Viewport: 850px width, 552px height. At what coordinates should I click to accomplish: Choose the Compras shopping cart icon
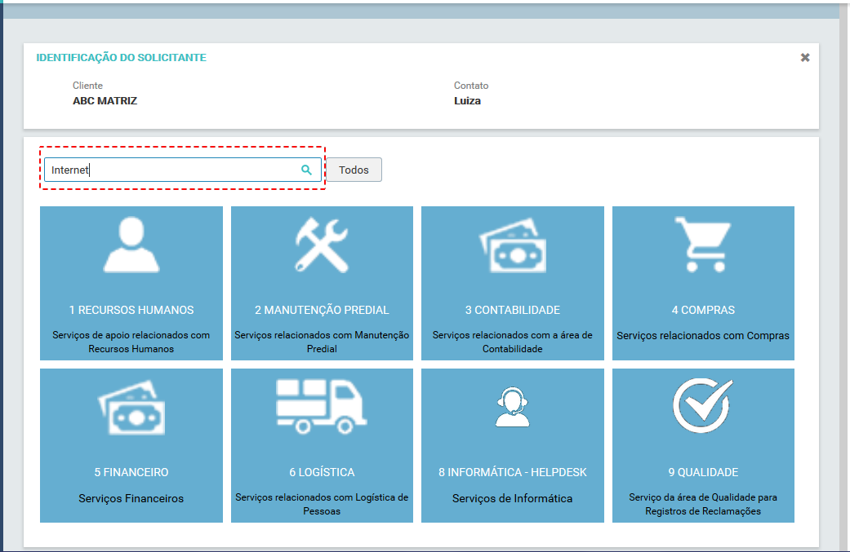coord(703,244)
